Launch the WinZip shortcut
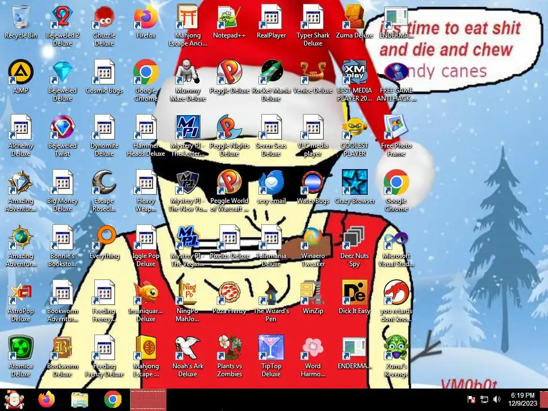This screenshot has height=411, width=548. tap(313, 297)
